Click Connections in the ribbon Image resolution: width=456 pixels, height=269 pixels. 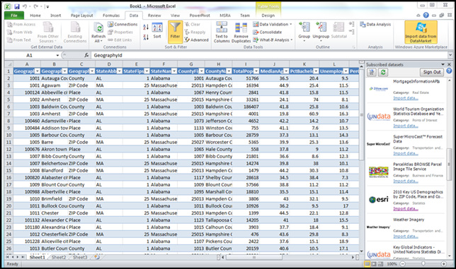122,24
